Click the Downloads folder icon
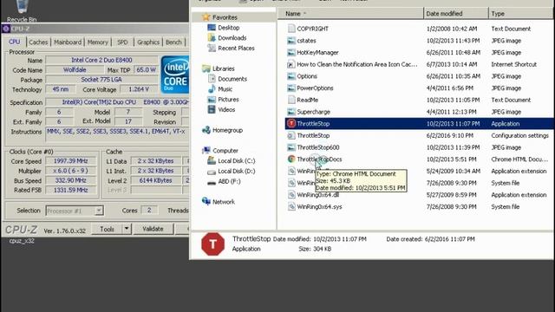This screenshot has height=312, width=555. tap(212, 37)
